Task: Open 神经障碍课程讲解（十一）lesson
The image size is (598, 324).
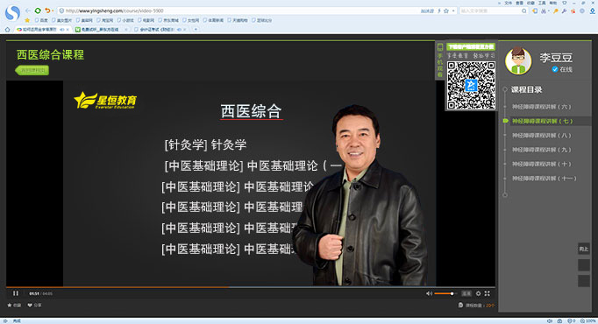Action: pos(544,178)
